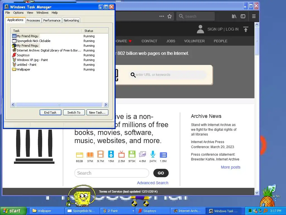Open the Video (9.7M) film icon
Image resolution: width=286 pixels, height=215 pixels.
[101, 154]
